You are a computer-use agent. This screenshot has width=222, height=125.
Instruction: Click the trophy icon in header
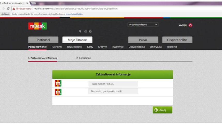80,32
